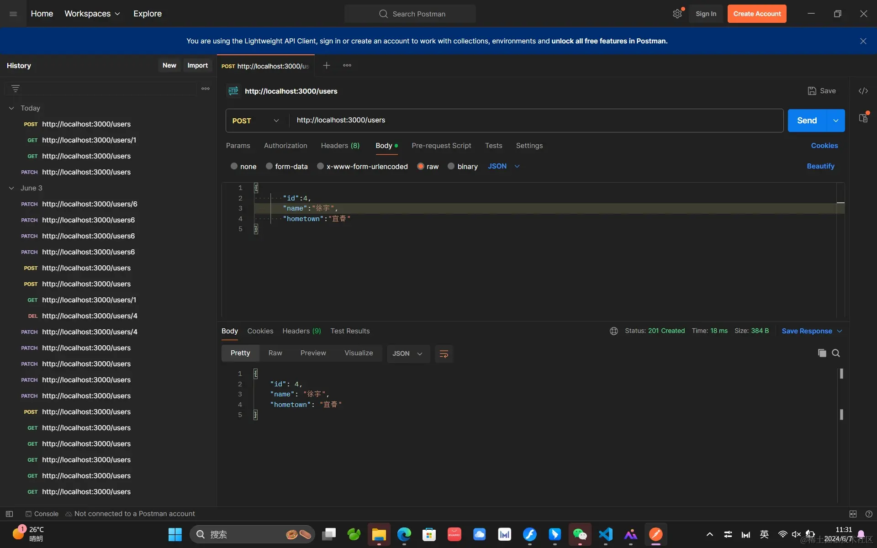This screenshot has height=548, width=877.
Task: Click the Send button
Action: pyautogui.click(x=807, y=121)
